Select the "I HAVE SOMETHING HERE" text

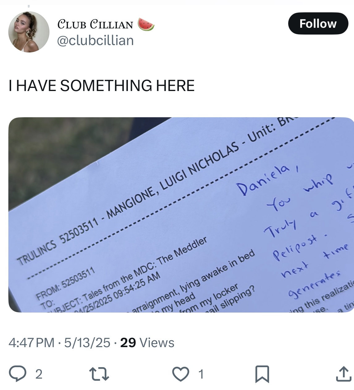tap(102, 85)
